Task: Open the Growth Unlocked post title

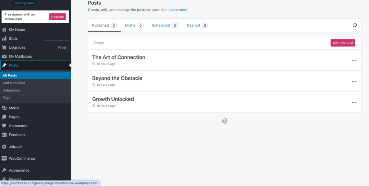Action: (x=113, y=99)
